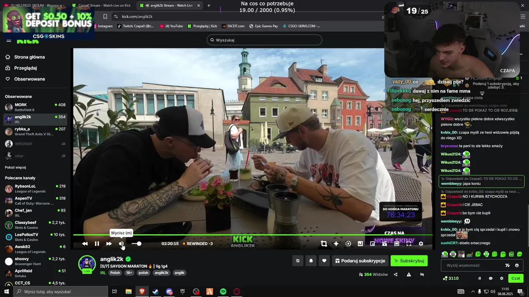Adjust the player volume slider
This screenshot has width=529, height=297.
136,244
